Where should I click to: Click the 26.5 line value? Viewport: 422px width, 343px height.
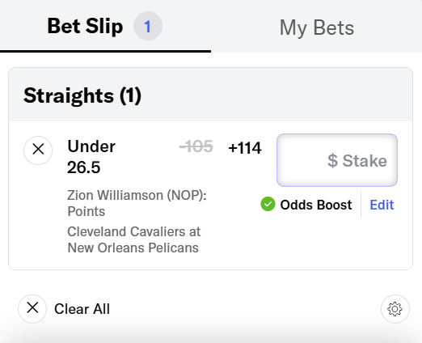tap(84, 167)
